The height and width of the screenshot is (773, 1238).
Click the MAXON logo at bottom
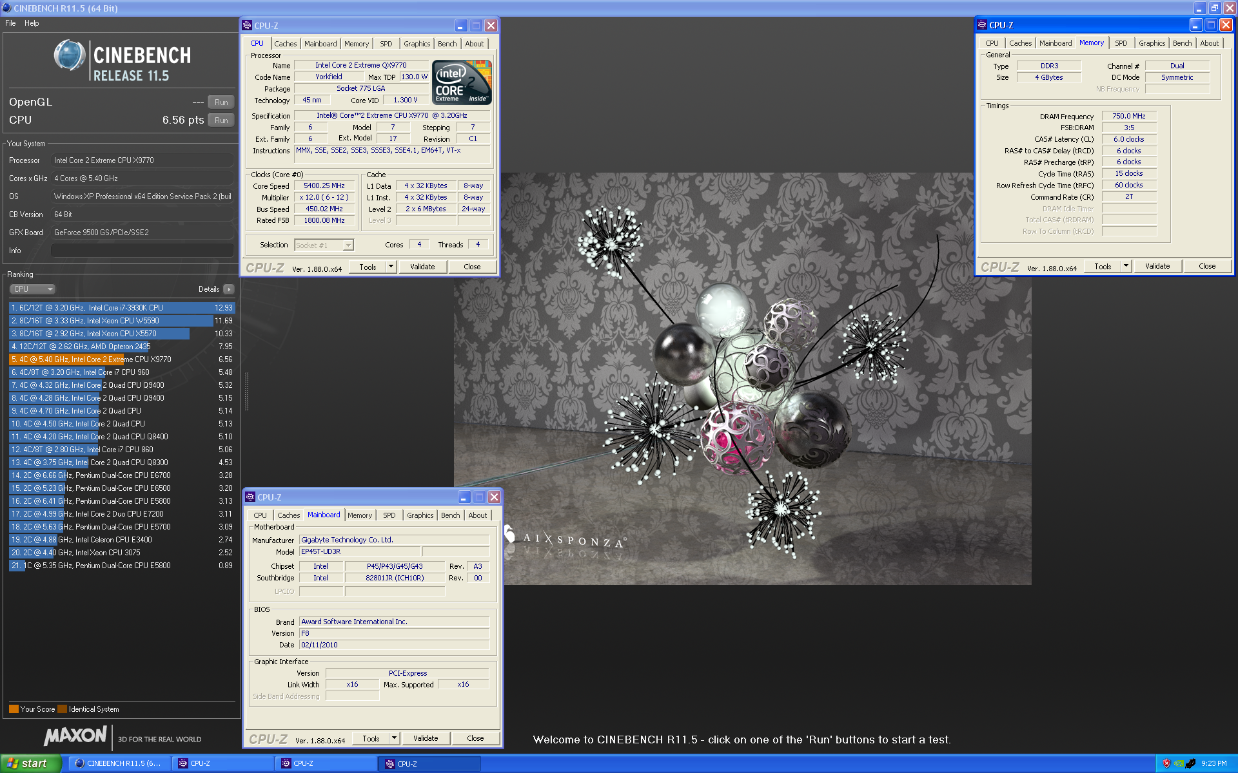point(75,736)
